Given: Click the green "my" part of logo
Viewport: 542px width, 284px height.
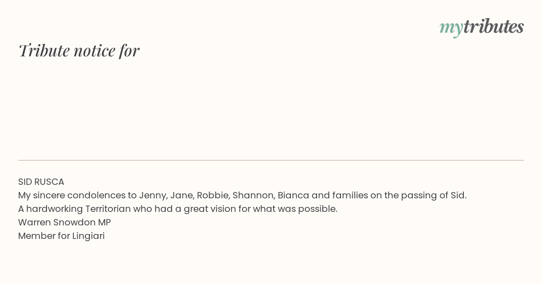Looking at the screenshot, I should click(x=451, y=28).
